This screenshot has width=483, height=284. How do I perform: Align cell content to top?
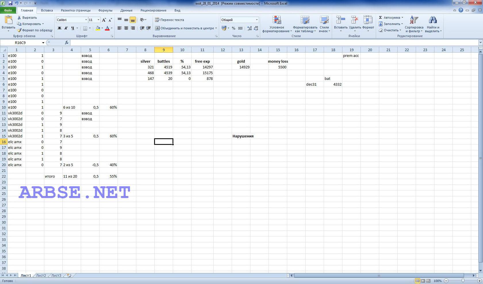[x=120, y=20]
